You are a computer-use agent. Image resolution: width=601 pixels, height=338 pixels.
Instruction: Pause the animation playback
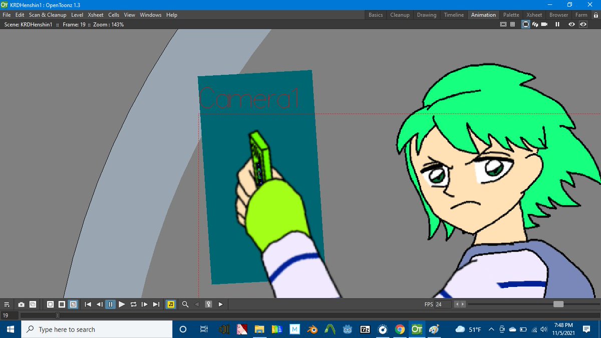click(111, 304)
